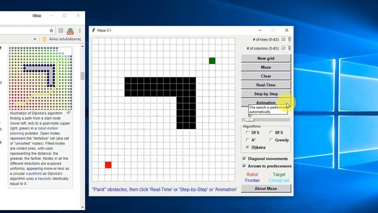Click the Clear button

pyautogui.click(x=266, y=76)
